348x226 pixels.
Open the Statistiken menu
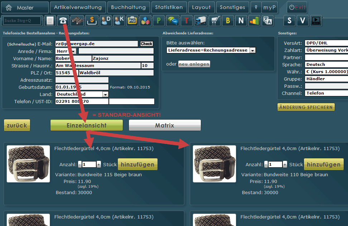pyautogui.click(x=169, y=7)
